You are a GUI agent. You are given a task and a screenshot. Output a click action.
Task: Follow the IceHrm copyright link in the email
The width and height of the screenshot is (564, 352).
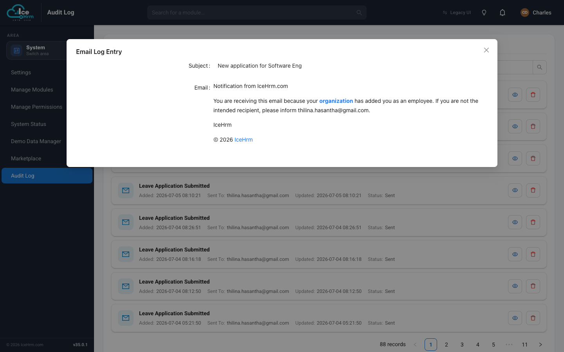click(x=244, y=140)
